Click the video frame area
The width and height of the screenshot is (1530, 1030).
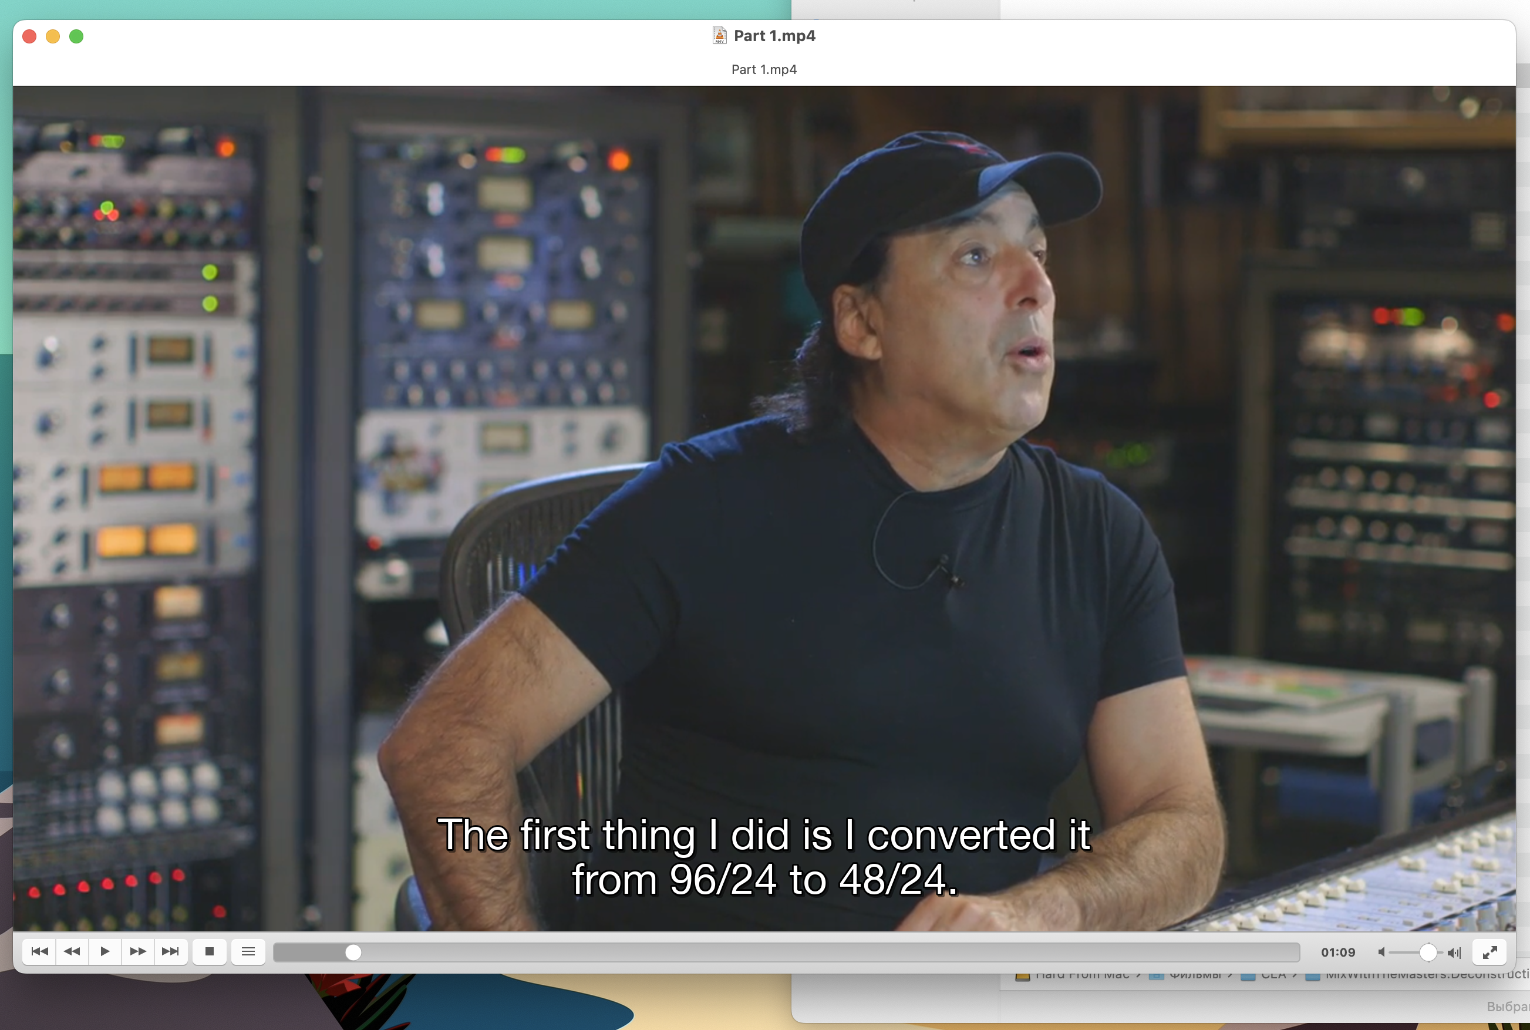pyautogui.click(x=764, y=508)
